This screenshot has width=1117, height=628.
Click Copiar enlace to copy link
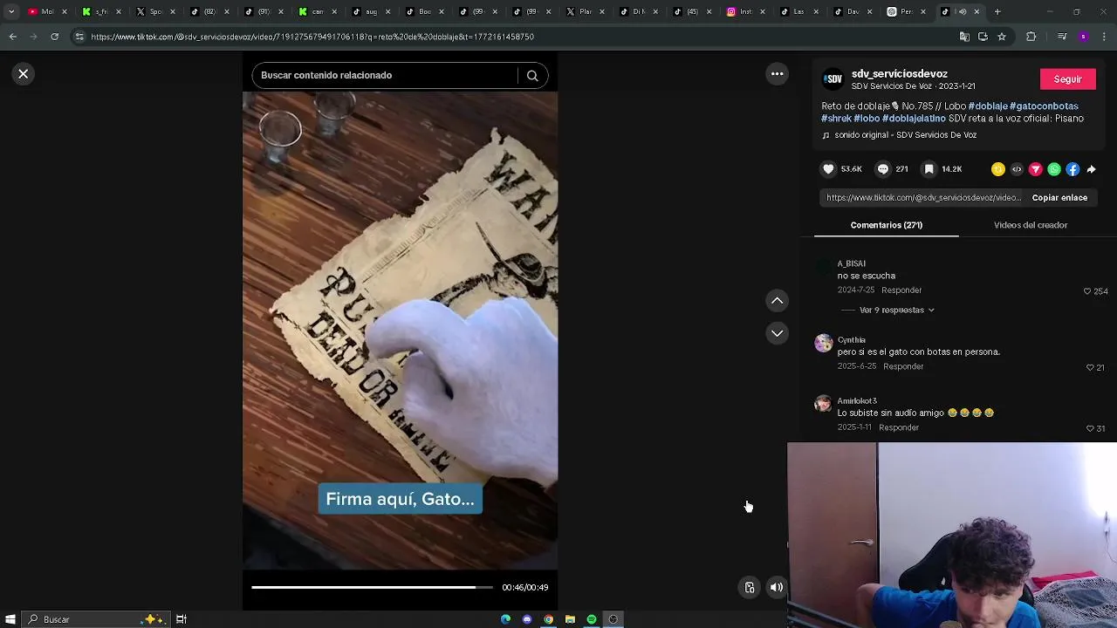1059,198
